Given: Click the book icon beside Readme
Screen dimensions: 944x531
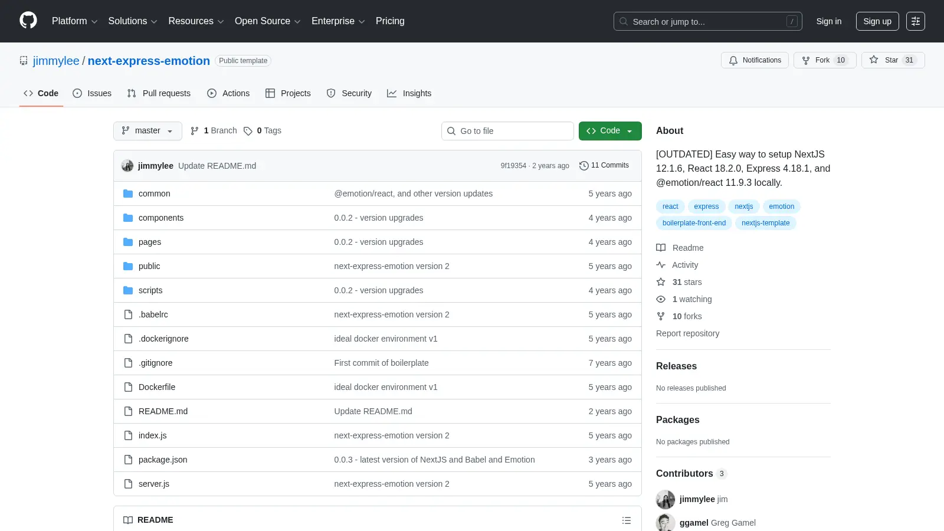Looking at the screenshot, I should pos(661,248).
